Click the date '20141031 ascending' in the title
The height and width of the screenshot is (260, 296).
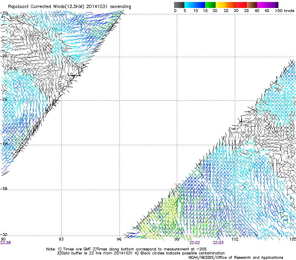(108, 7)
